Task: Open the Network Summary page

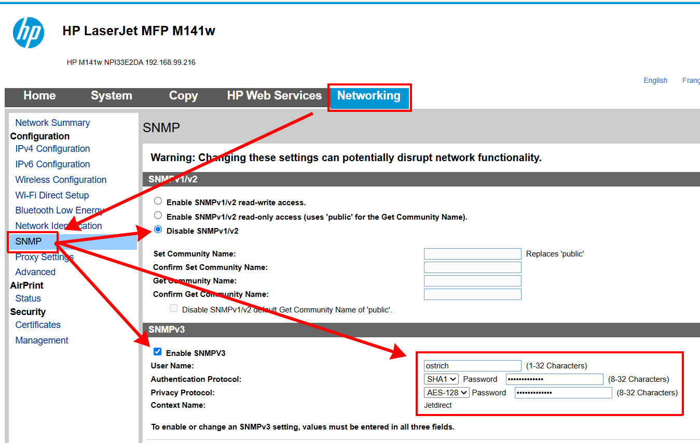Action: tap(52, 122)
